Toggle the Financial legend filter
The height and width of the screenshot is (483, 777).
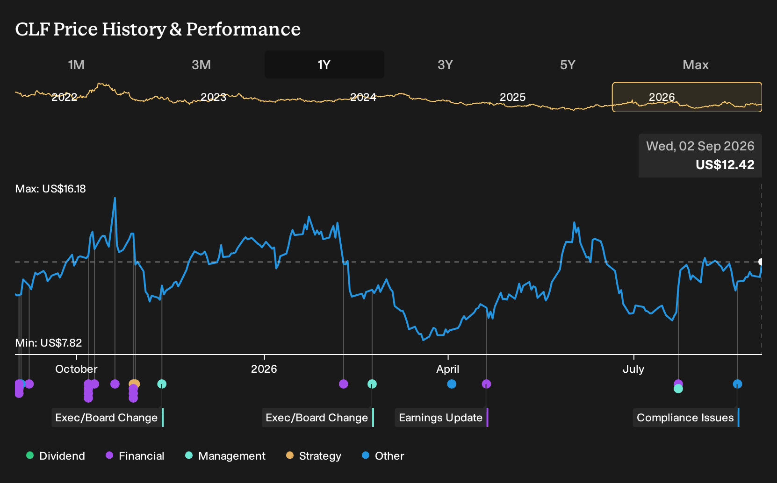coord(135,456)
